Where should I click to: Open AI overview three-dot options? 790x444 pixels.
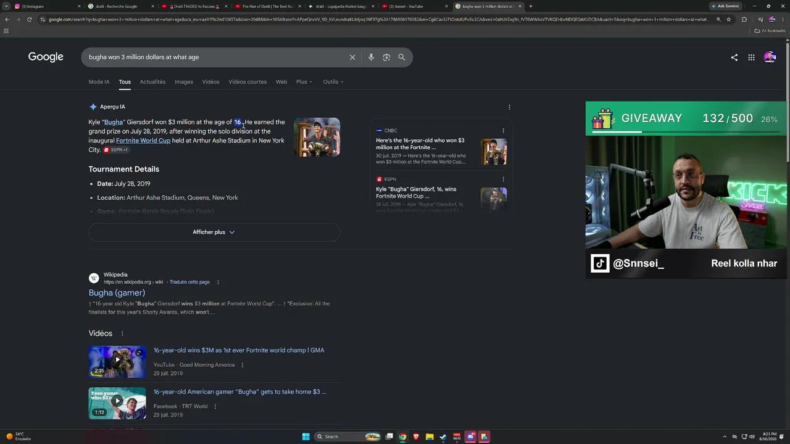point(509,107)
